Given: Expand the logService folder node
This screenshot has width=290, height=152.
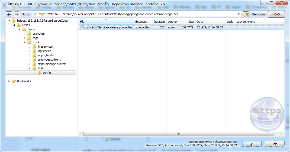Looking at the screenshot, I should [x=30, y=51].
